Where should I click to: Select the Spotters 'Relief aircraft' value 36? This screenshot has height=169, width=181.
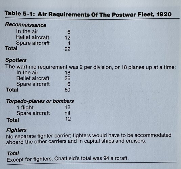click(x=67, y=78)
